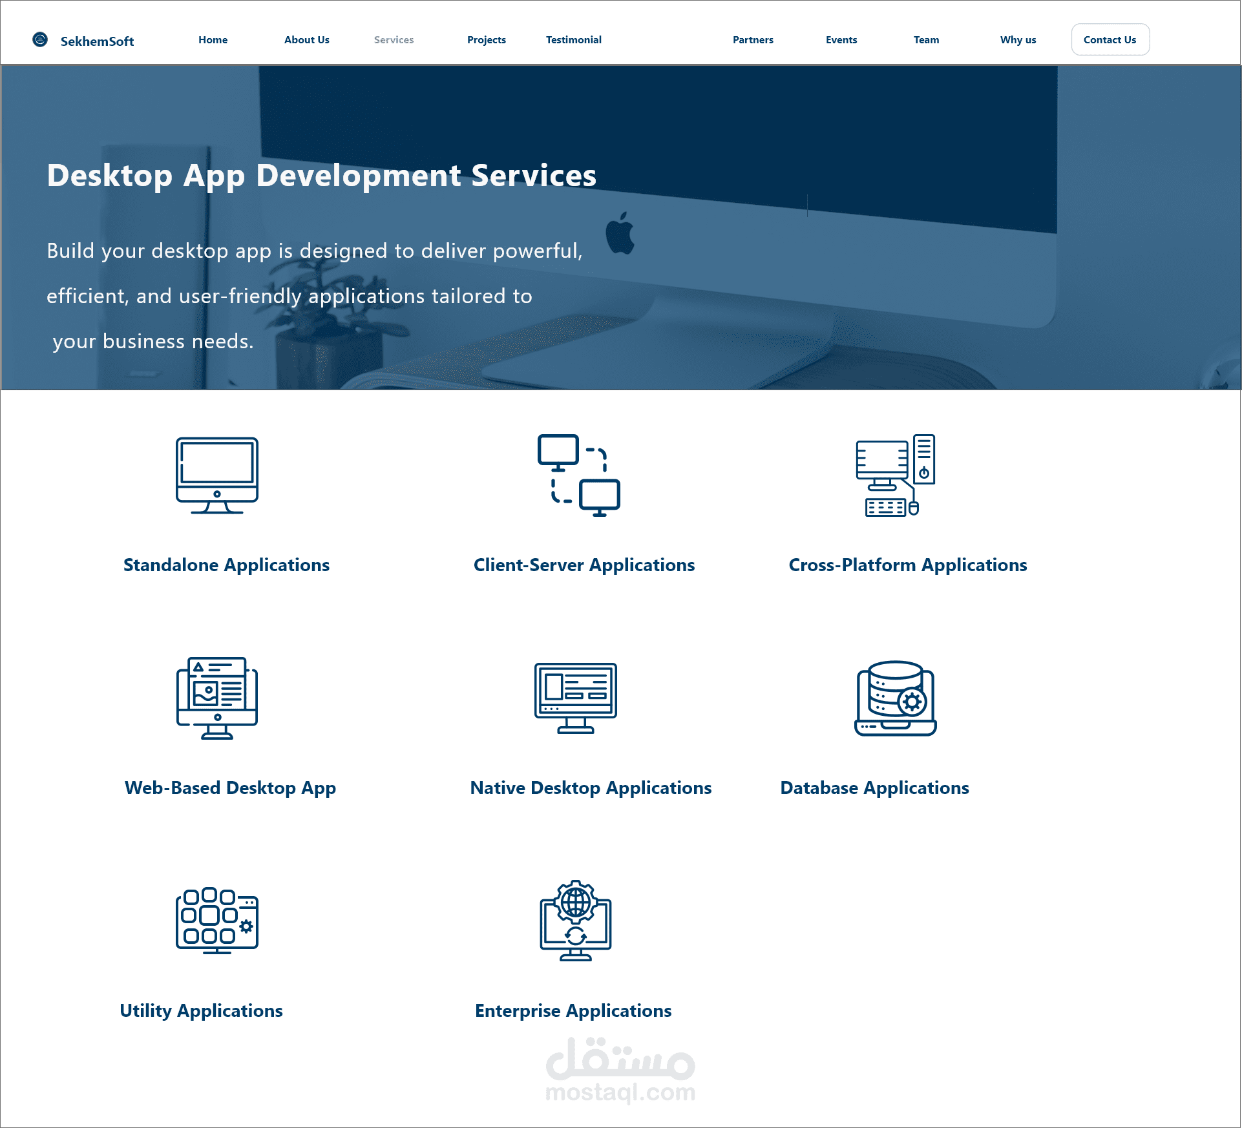Click the Desktop App Development Services heading
Image resolution: width=1242 pixels, height=1128 pixels.
click(x=322, y=176)
